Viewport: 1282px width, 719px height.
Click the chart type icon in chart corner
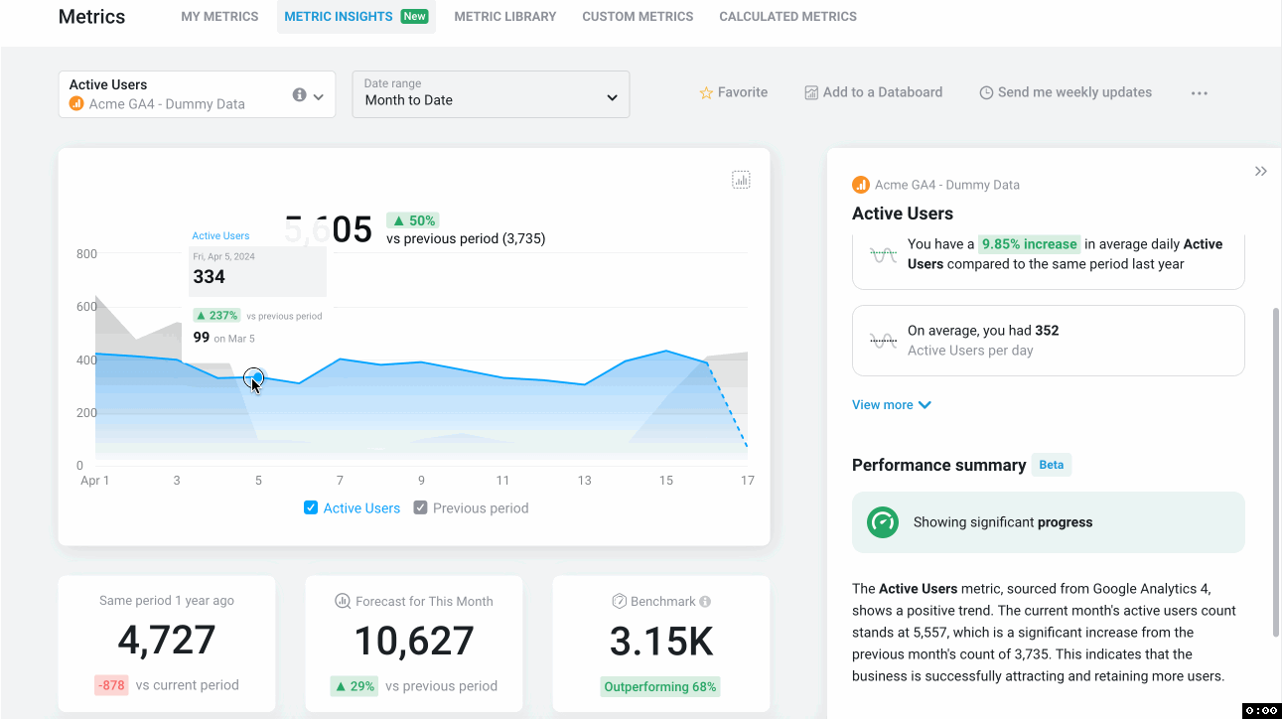pos(741,180)
